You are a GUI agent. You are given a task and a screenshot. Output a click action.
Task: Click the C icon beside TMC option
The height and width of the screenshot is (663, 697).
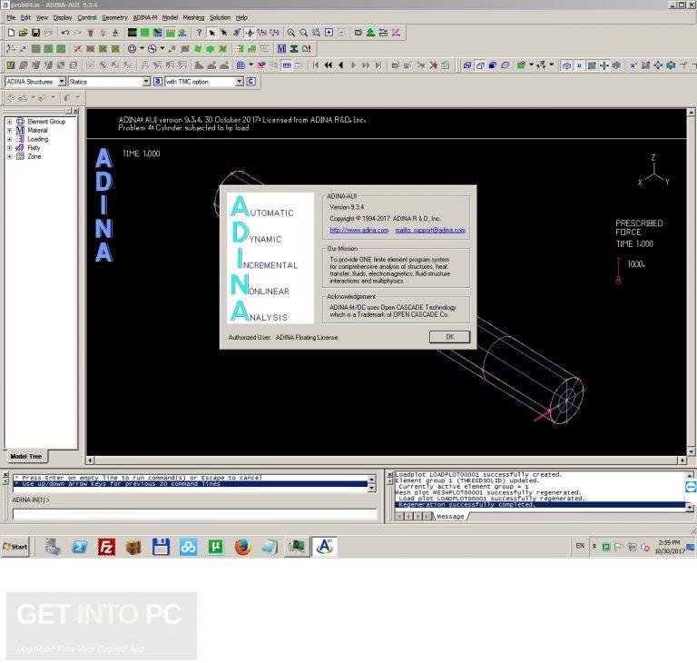251,82
